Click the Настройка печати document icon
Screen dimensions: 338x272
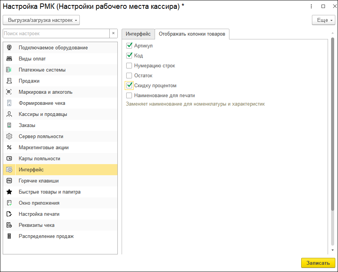click(9, 214)
